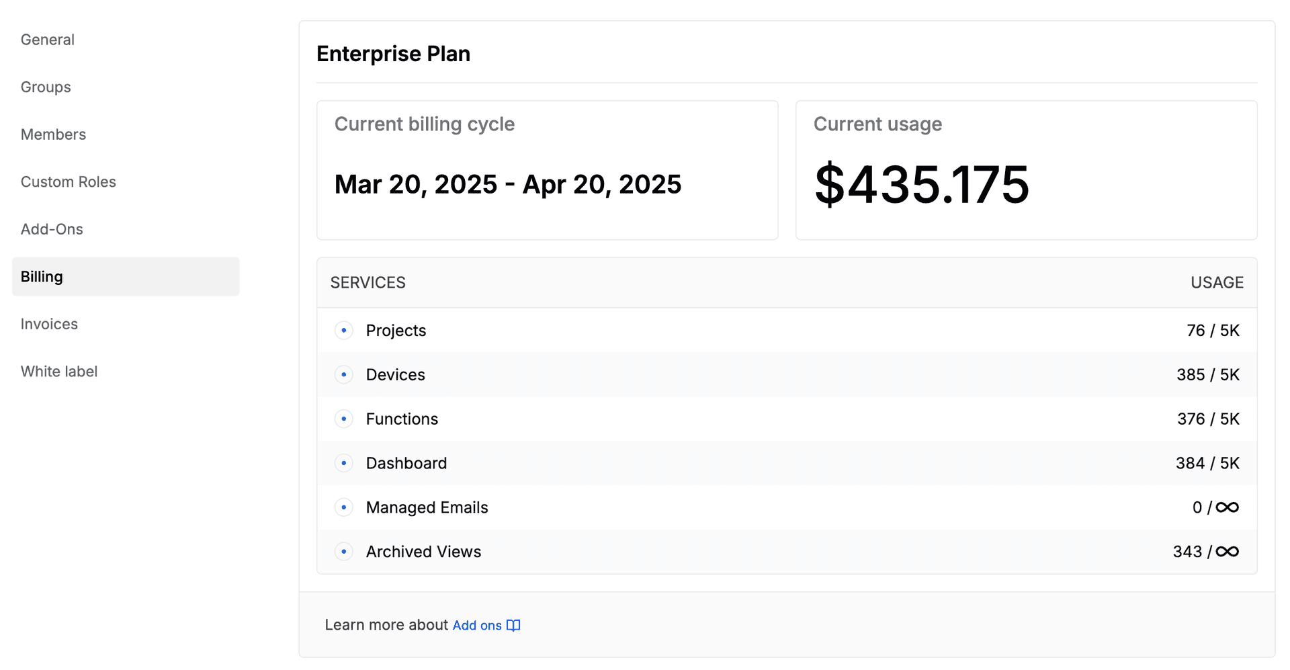This screenshot has width=1290, height=670.
Task: Follow the Add ons documentation link
Action: tap(477, 626)
